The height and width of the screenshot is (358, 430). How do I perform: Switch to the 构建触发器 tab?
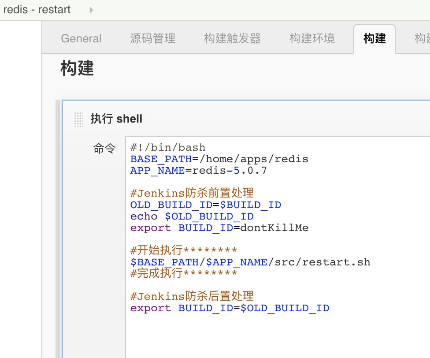tap(232, 38)
